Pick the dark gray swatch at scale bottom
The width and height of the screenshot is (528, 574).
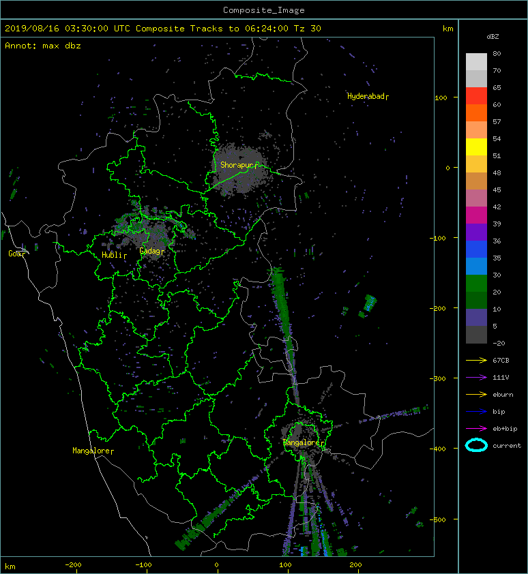(476, 335)
